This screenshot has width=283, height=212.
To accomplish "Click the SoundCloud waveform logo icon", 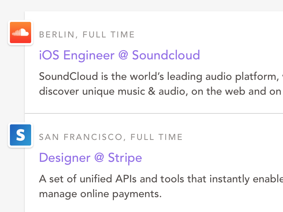I will coord(20,33).
